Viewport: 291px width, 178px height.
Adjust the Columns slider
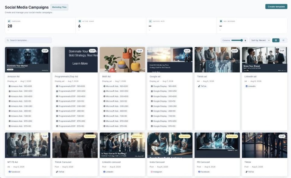pyautogui.click(x=237, y=40)
